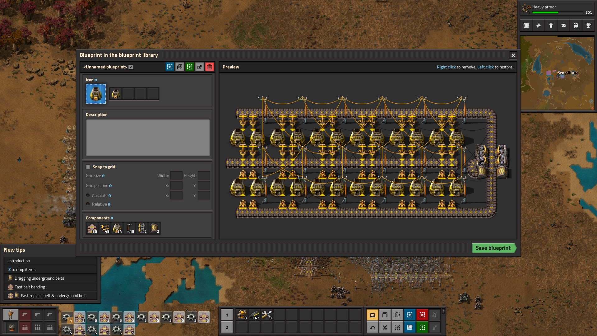This screenshot has width=597, height=336.
Task: Click the large blueprint icon slot with furnace
Action: click(x=96, y=94)
